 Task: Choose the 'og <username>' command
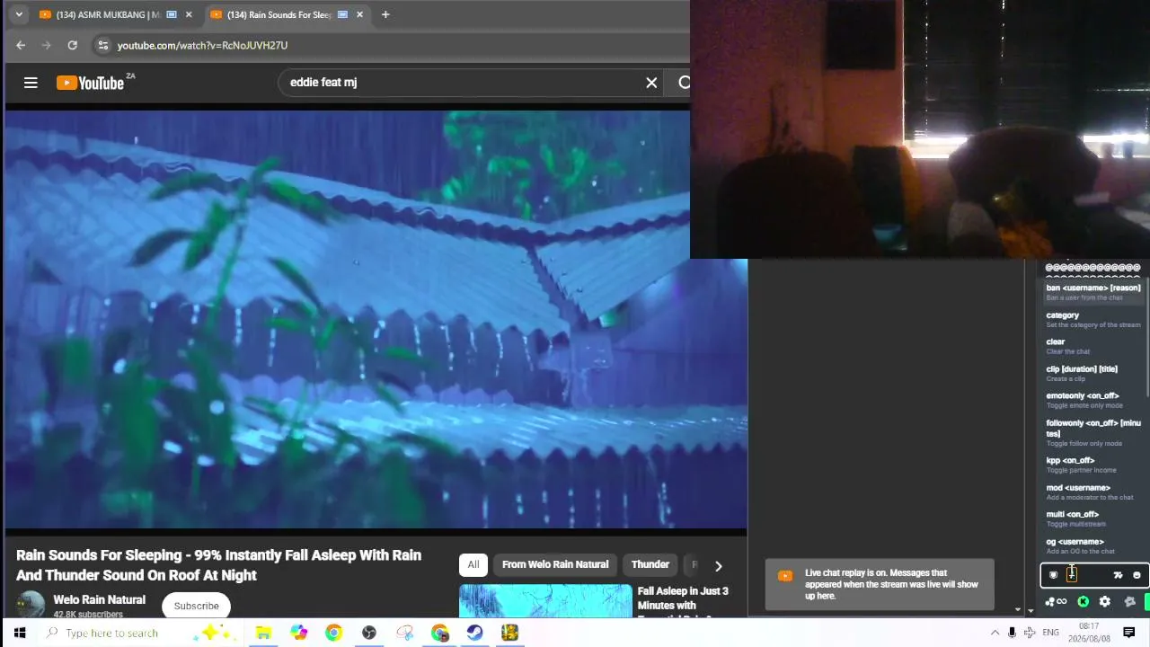[x=1093, y=545]
